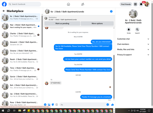Open the apps menu grid icon
The image size is (153, 113).
point(135,4)
